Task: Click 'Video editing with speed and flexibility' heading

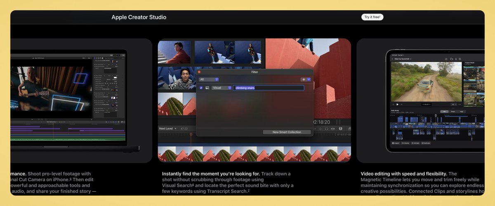Action: (404, 174)
